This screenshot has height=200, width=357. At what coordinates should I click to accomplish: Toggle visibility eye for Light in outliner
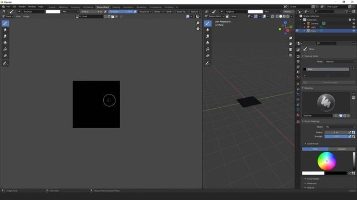(x=354, y=27)
